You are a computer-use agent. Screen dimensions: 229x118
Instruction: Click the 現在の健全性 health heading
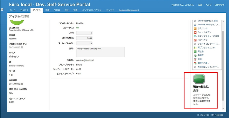coord(201,87)
